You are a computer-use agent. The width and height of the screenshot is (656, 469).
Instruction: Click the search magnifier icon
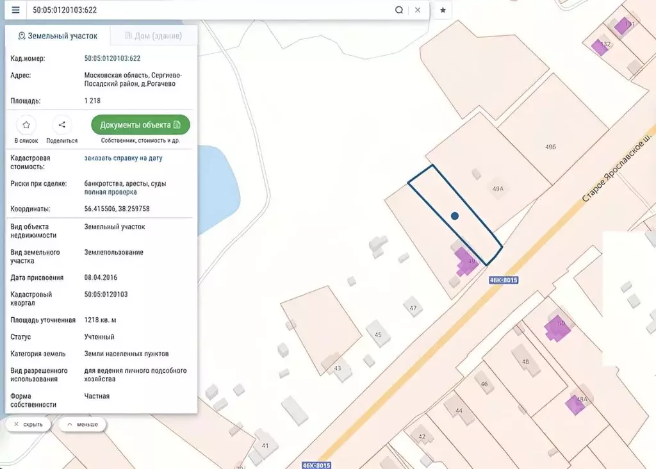[398, 10]
